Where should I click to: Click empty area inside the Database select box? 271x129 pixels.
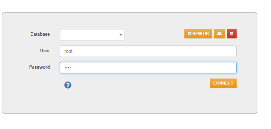click(88, 35)
